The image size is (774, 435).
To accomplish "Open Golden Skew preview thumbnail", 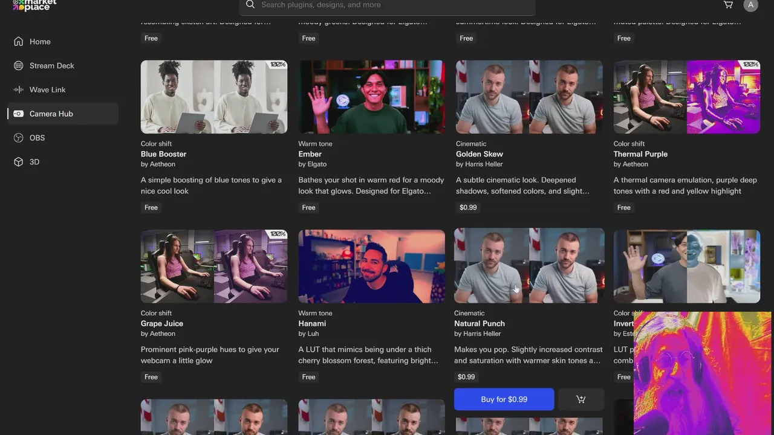I will click(x=529, y=97).
